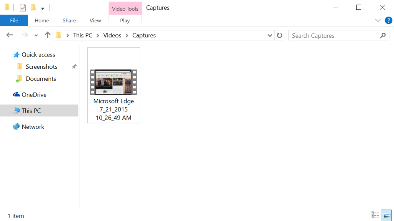Screen dimensions: 394x221
Task: Click into the Search Captures field
Action: [x=333, y=35]
